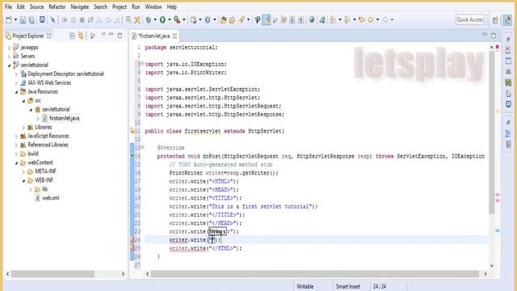Click the Open Web Browser globe icon
517x291 pixels.
312,20
